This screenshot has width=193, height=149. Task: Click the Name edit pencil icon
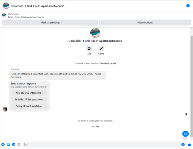101,49
